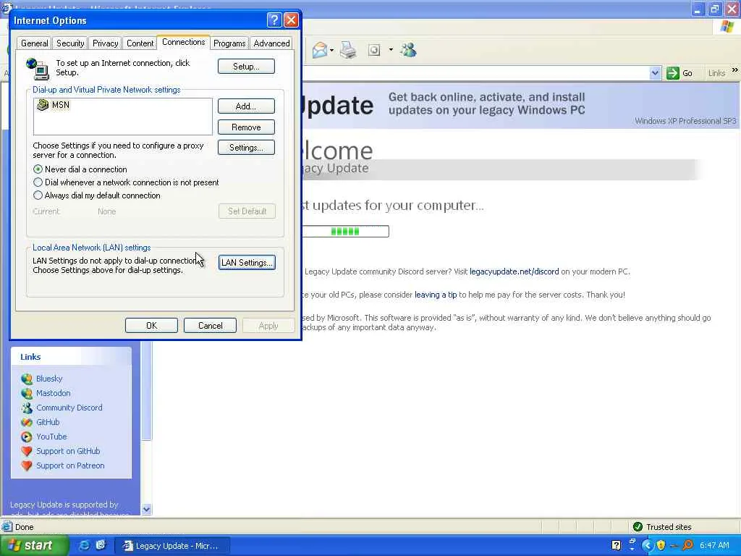The image size is (741, 556).
Task: Click the Windows flag logo in IE
Action: coord(727,27)
